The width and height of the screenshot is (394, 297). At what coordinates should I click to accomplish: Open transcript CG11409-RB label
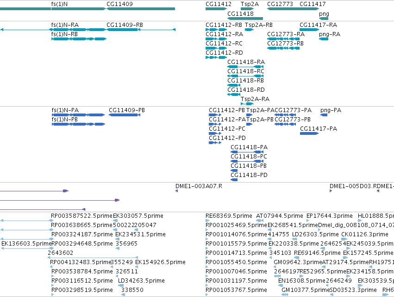click(125, 25)
